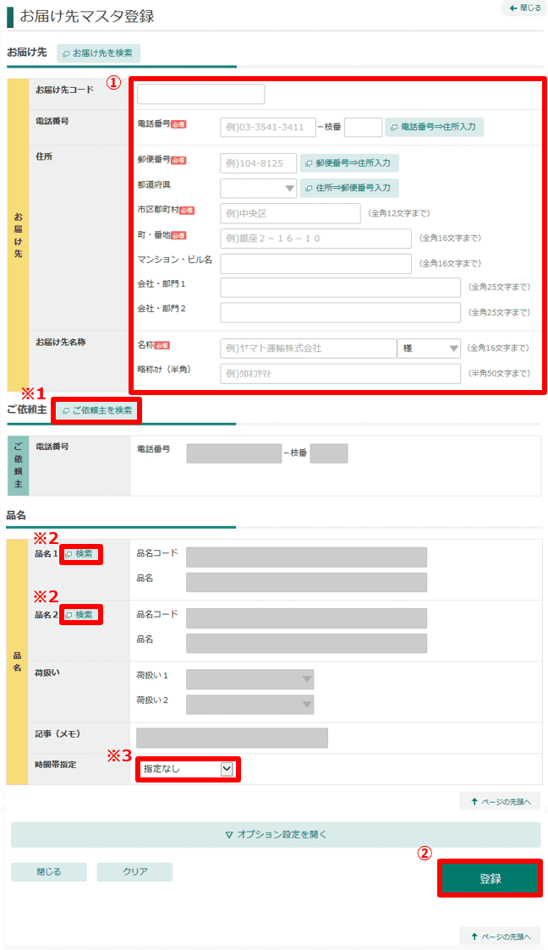Click 住所⇒郵便番号入力 button
The width and height of the screenshot is (548, 950).
(349, 188)
